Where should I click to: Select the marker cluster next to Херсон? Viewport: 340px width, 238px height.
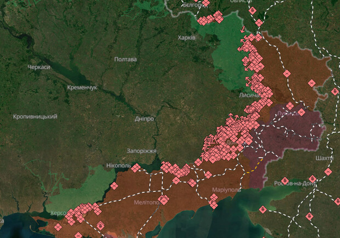point(82,212)
